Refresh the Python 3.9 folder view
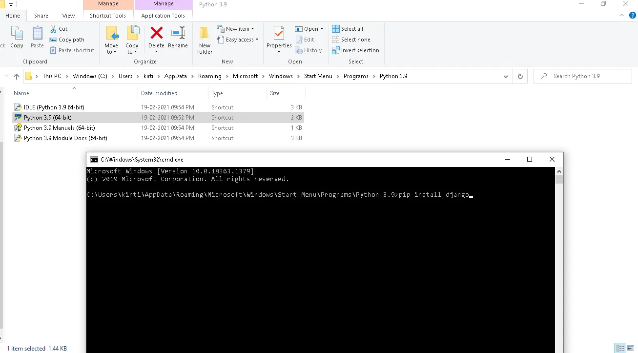Screen dimensions: 638x353 520,76
